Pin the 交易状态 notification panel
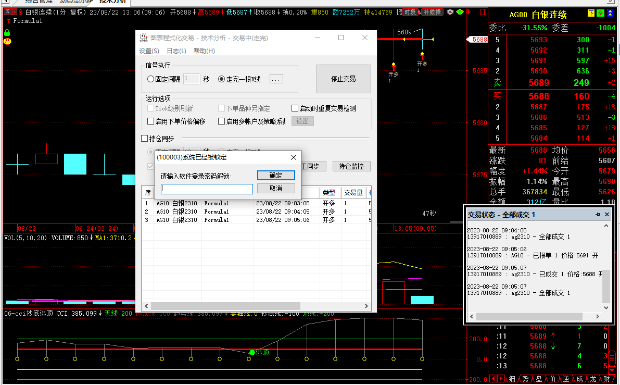This screenshot has height=385, width=620. tap(598, 215)
